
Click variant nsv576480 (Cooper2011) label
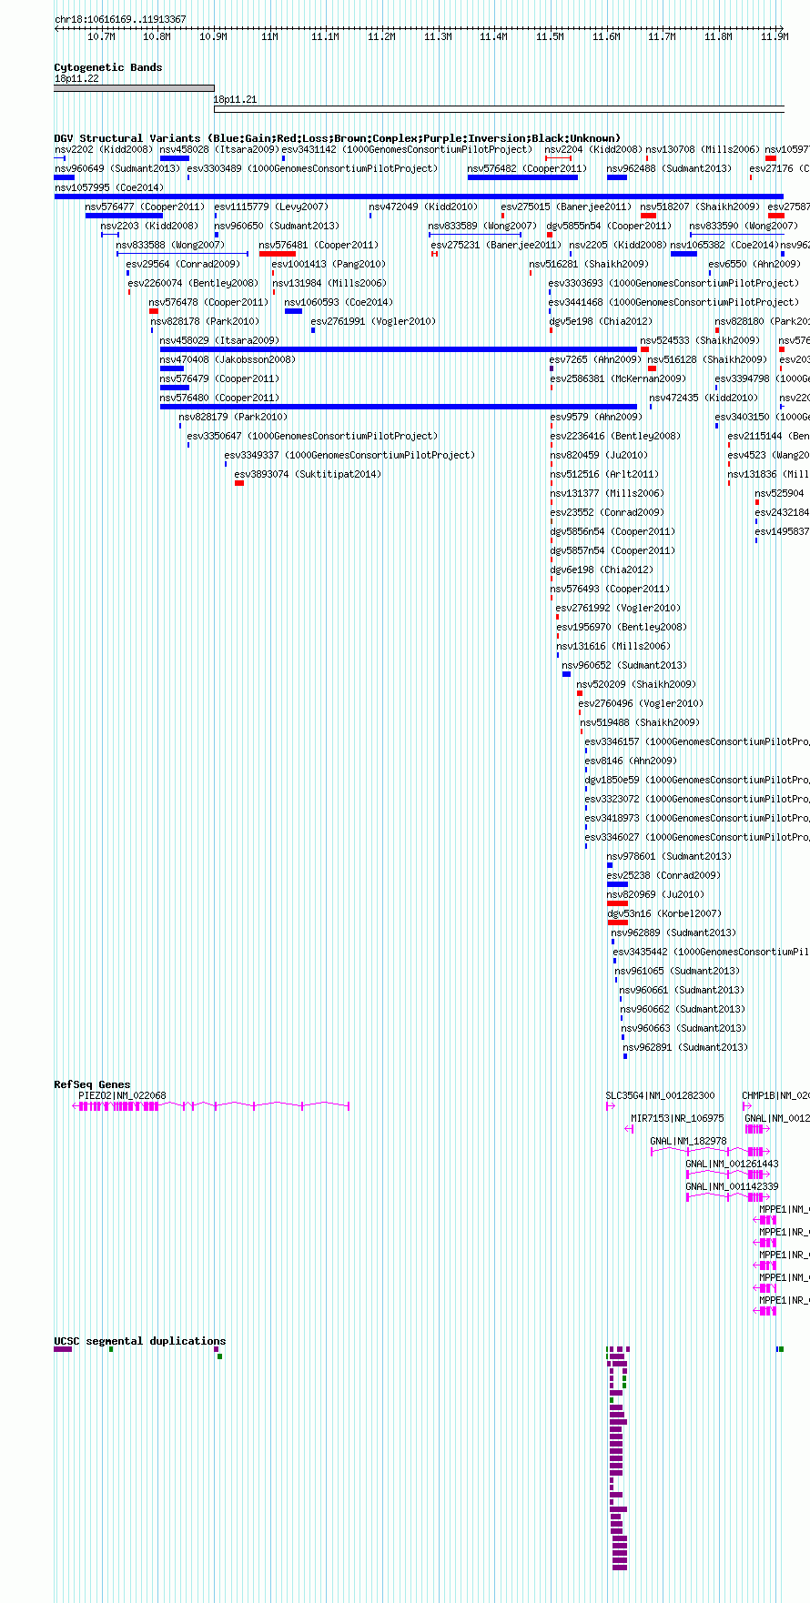219,398
